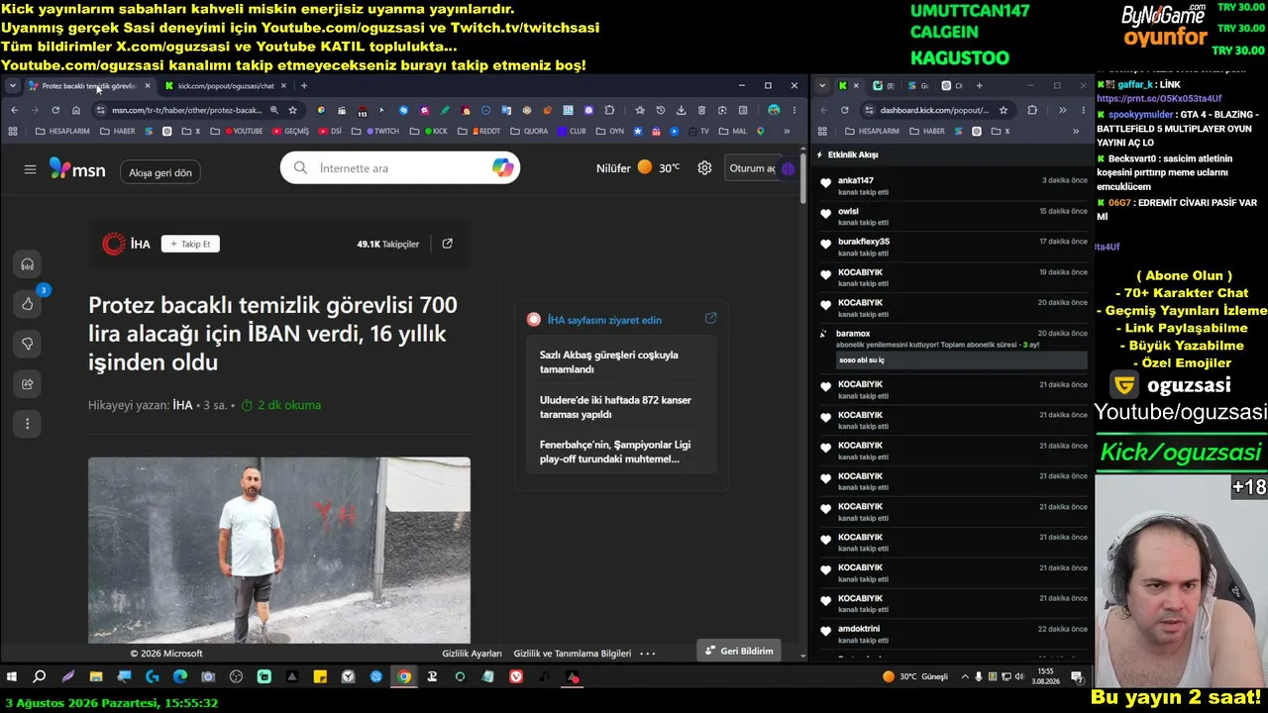The width and height of the screenshot is (1268, 713).
Task: Open Fenerbahçe'nin Şampiyonlar Ligi news link
Action: (x=615, y=452)
